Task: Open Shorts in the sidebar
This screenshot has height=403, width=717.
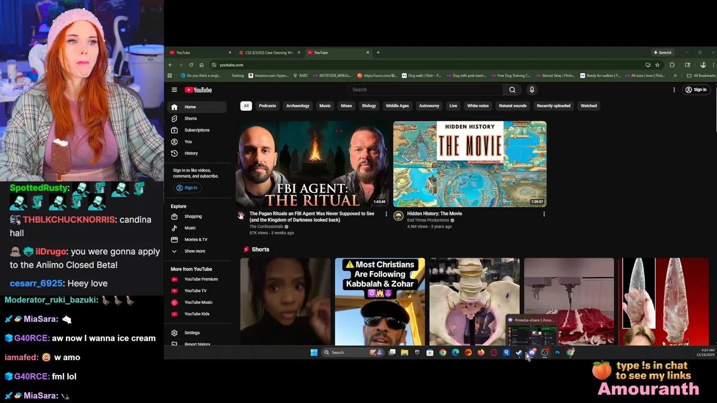Action: pyautogui.click(x=196, y=119)
